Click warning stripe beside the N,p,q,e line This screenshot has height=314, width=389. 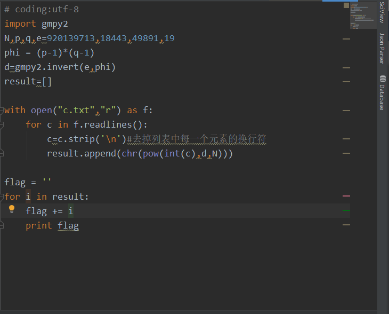[346, 39]
